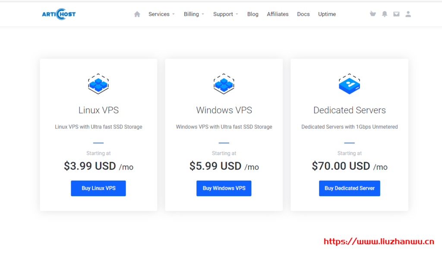
Task: Click Buy Linux VPS
Action: 98,188
